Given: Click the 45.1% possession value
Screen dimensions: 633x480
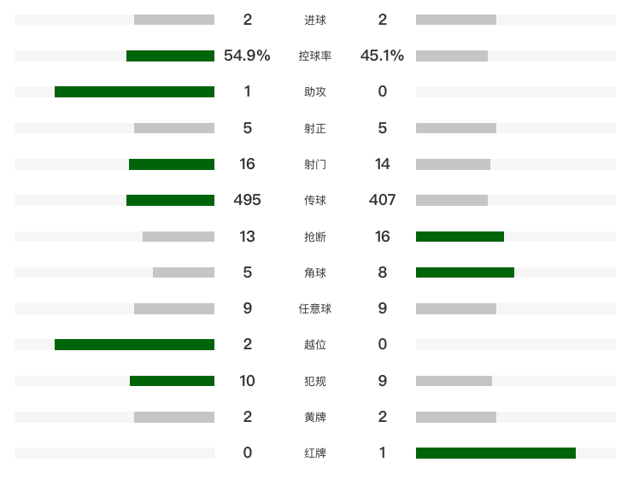Looking at the screenshot, I should (x=382, y=56).
